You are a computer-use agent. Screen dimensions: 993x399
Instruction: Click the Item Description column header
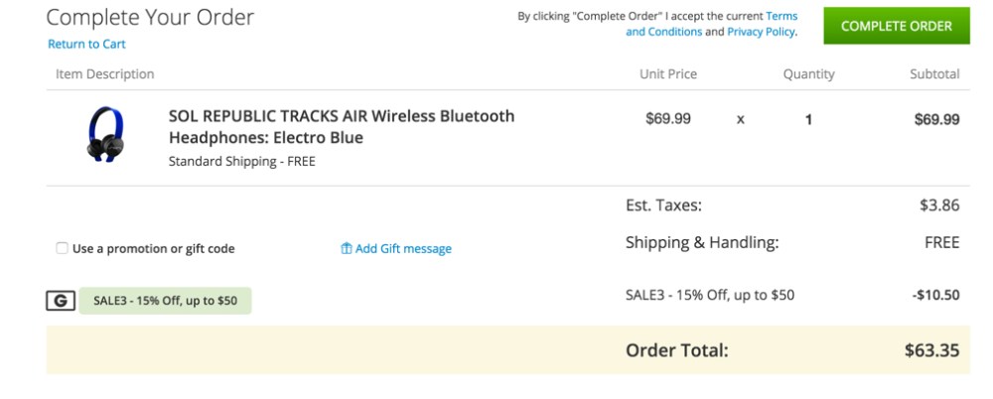tap(105, 74)
